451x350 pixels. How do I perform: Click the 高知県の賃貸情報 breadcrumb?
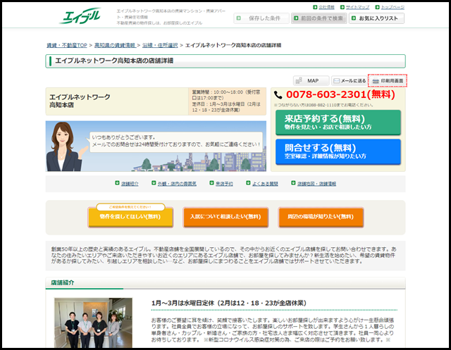115,45
